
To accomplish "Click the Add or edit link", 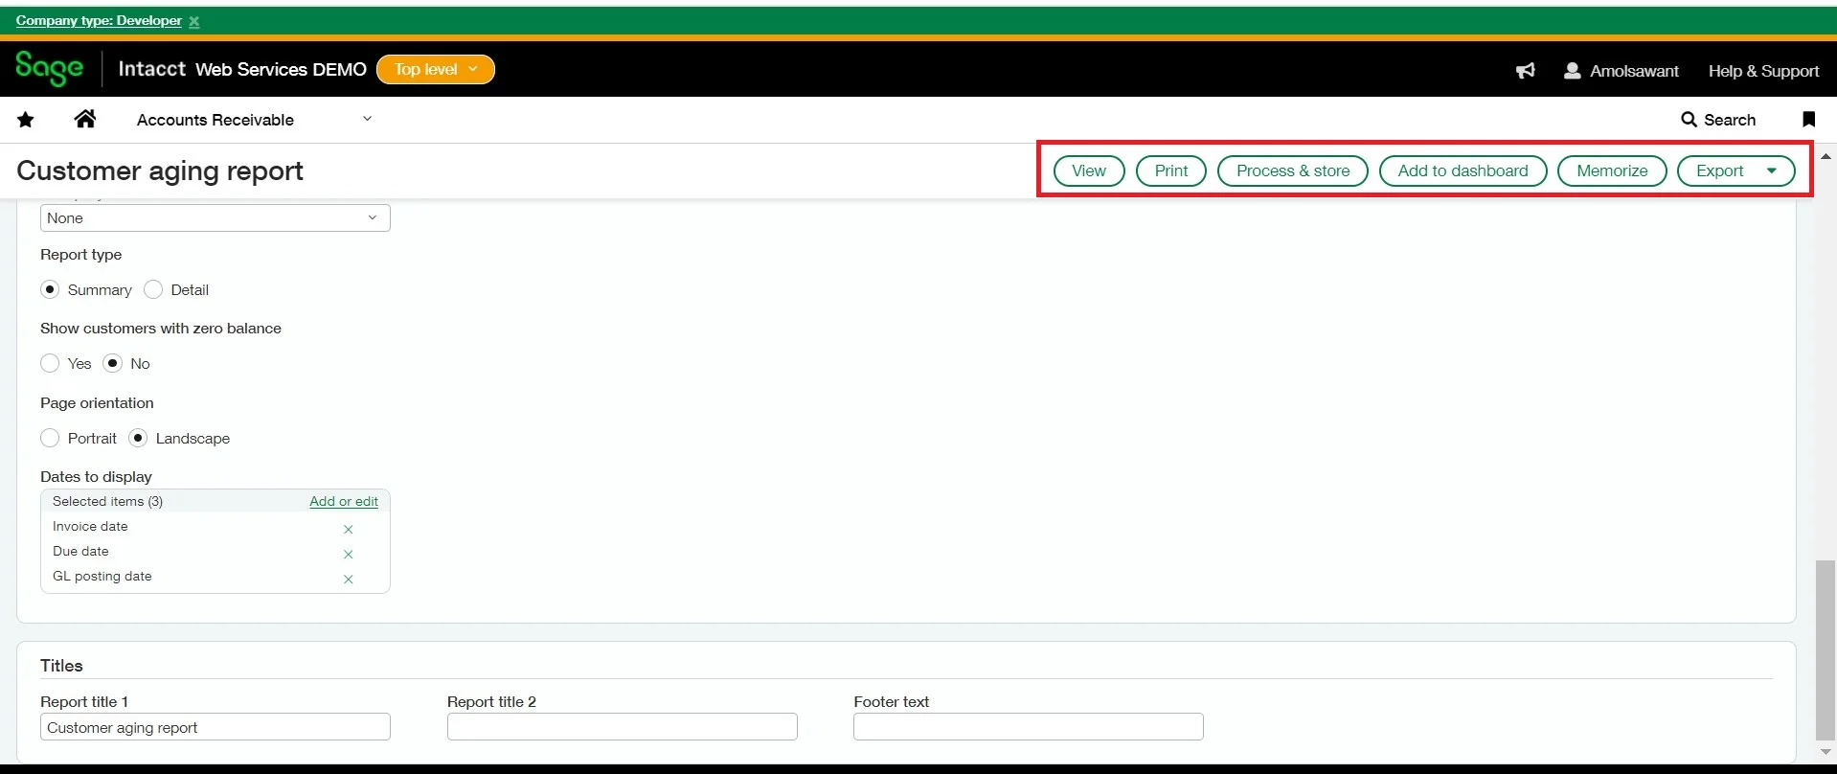I will click(x=344, y=501).
